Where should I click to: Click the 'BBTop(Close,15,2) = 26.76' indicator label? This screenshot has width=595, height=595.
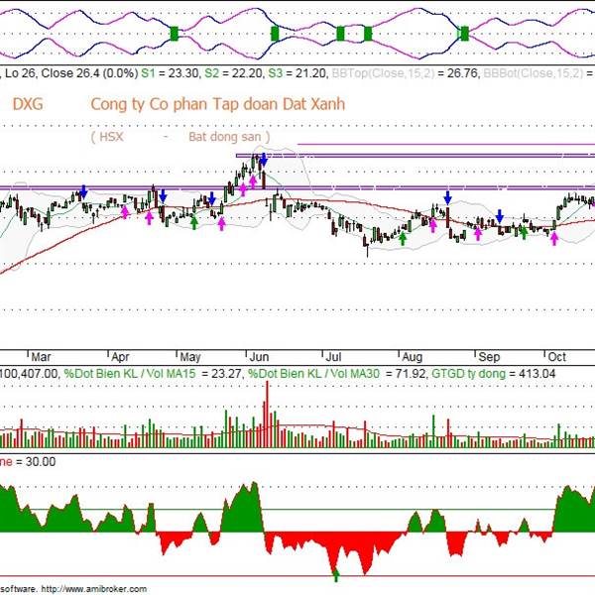(406, 72)
